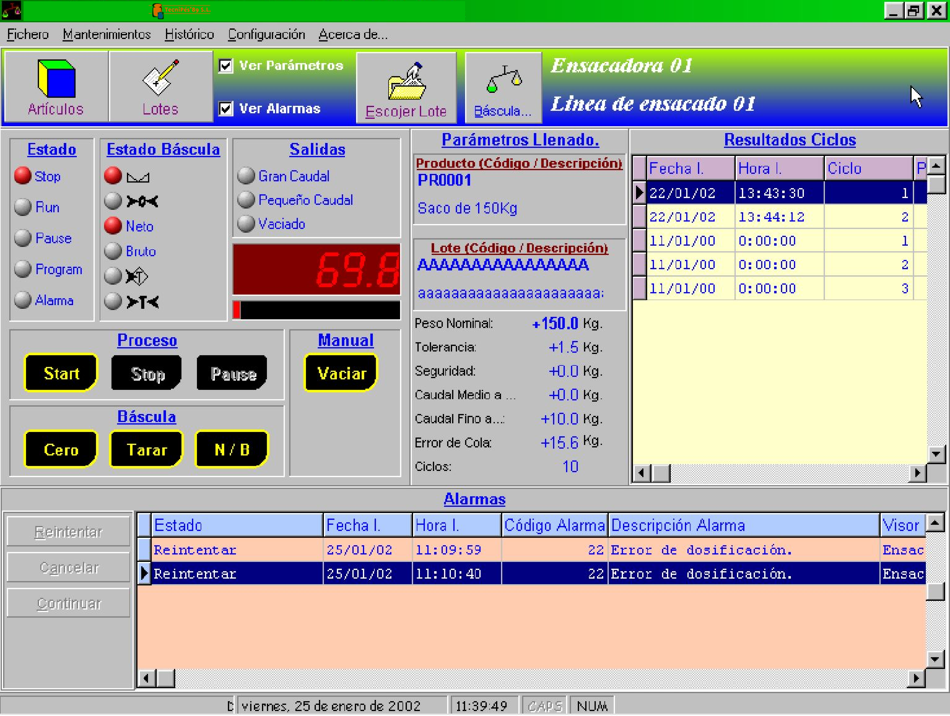Click the Reintentar alarm button
Viewport: 950px width, 716px height.
click(68, 532)
